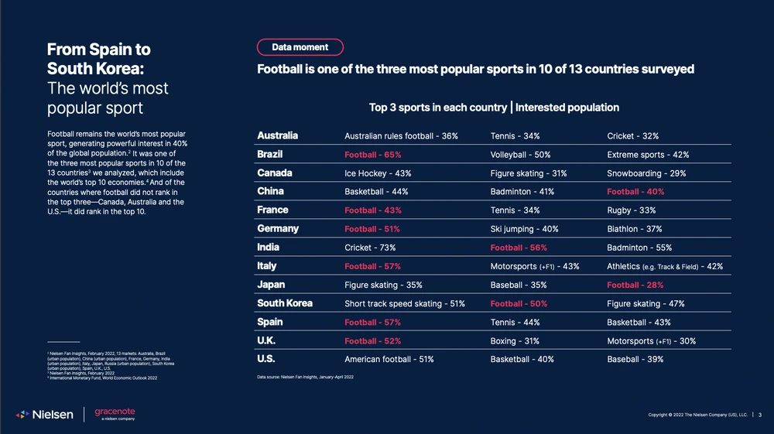Click "Ski jumping - 40%" in the Germany row
774x434 pixels.
[524, 229]
